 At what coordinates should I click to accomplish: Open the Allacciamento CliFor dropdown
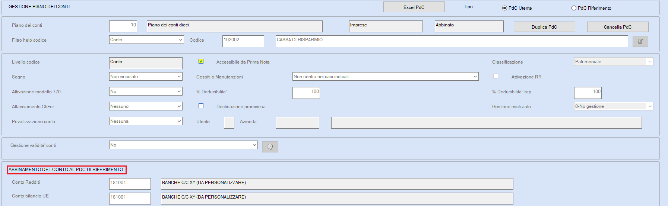coord(146,106)
